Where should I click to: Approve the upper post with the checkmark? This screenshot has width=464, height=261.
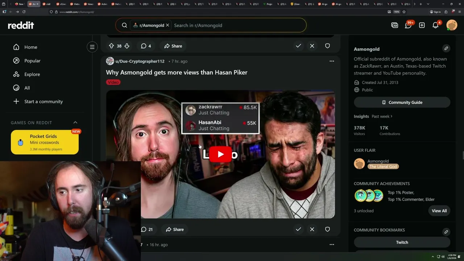(x=298, y=46)
